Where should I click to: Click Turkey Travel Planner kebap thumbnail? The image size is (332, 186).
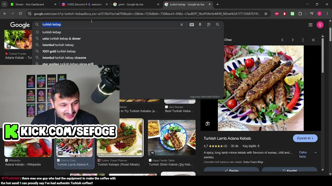point(120,137)
